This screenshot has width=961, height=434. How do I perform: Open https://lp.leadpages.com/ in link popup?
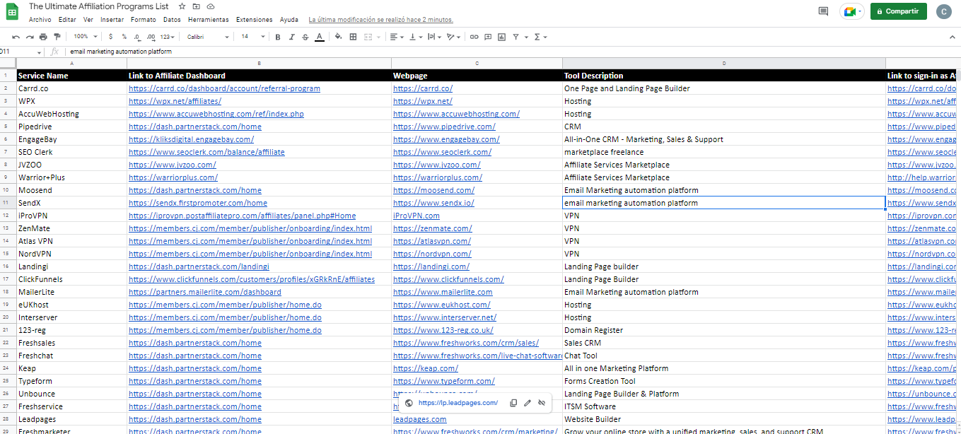coord(458,403)
